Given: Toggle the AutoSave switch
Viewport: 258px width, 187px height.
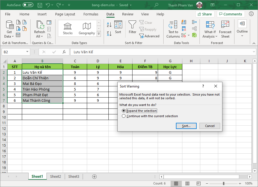Looking at the screenshot, I should 28,5.
